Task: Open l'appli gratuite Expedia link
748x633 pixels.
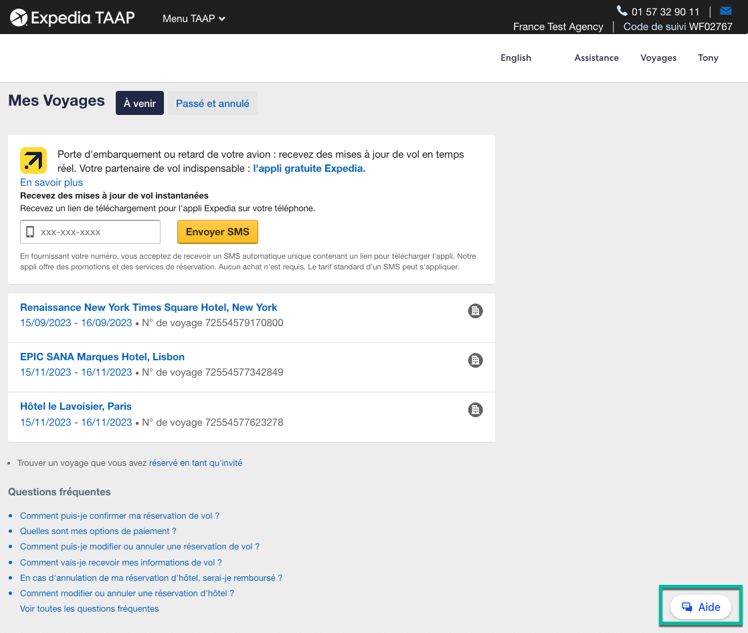Action: (x=309, y=168)
